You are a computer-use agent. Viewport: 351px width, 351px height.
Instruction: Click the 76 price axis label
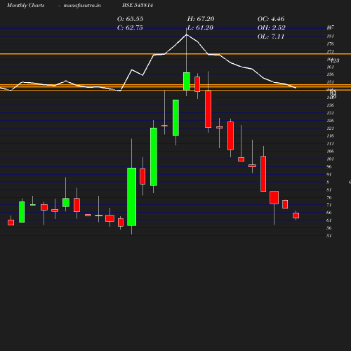pos(329,198)
